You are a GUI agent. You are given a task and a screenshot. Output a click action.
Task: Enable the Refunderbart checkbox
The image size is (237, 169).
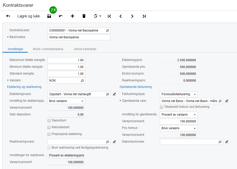pyautogui.click(x=49, y=127)
